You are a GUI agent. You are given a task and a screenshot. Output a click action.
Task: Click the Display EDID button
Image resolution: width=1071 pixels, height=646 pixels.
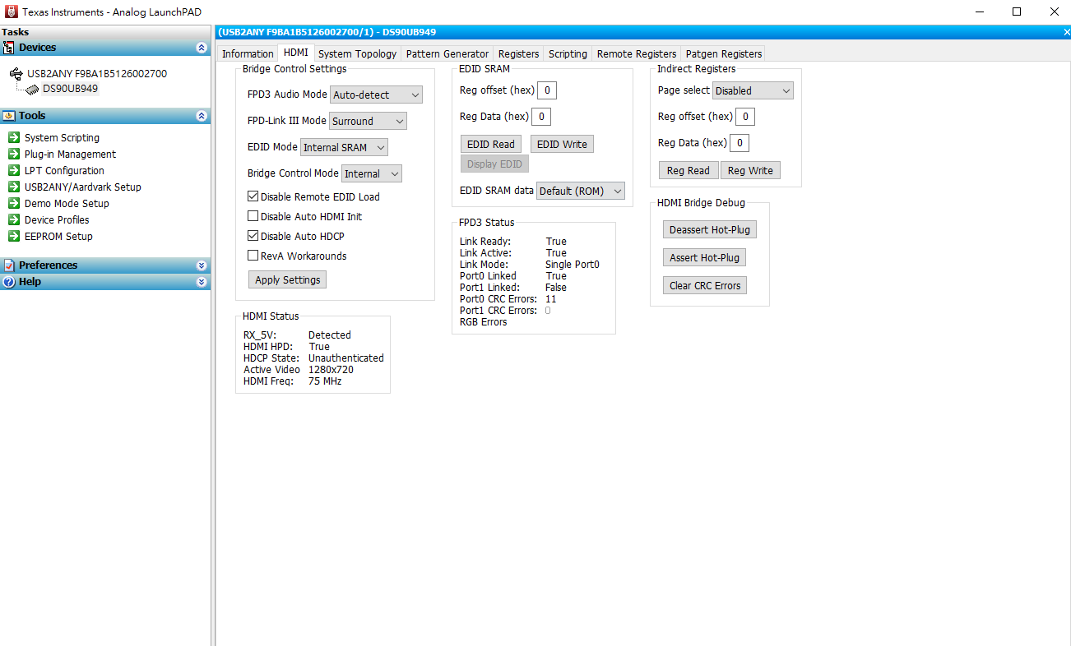494,164
